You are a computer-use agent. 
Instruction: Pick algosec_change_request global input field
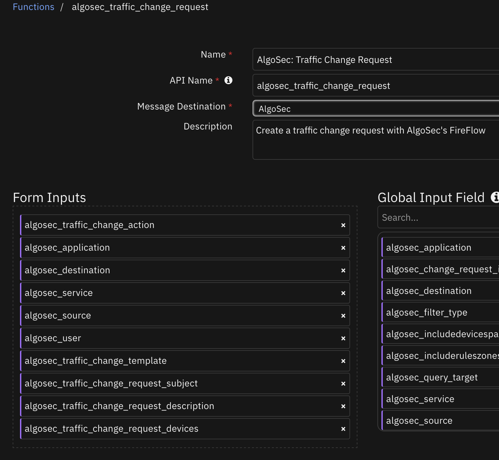[440, 269]
